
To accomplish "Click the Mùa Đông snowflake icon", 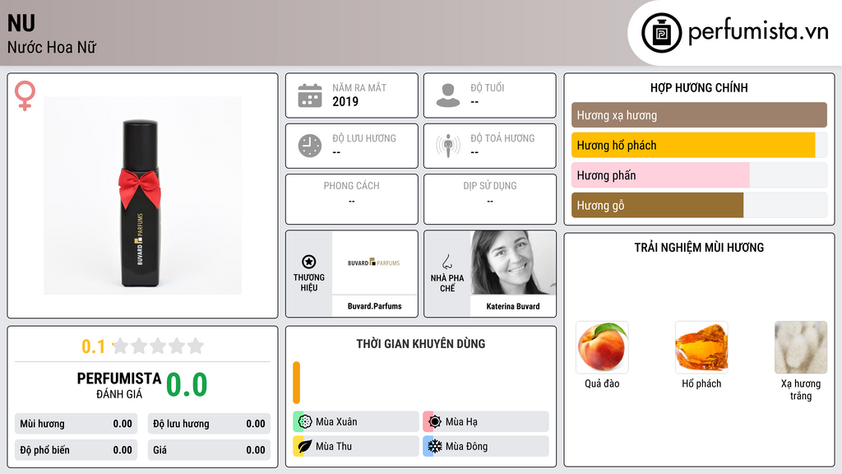I will (434, 446).
